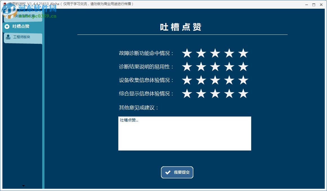327x191 pixels.
Task: Click the first star for 故障诊断功能命中情况
Action: [x=187, y=53]
